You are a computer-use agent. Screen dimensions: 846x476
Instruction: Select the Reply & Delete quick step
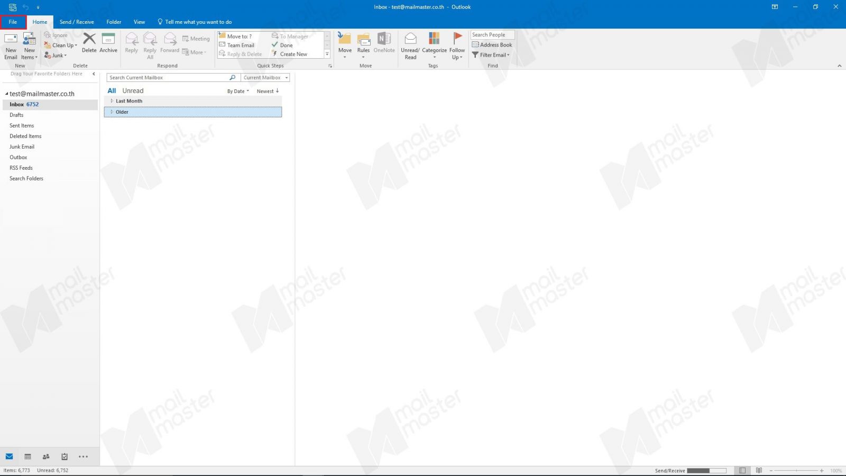[x=241, y=54]
